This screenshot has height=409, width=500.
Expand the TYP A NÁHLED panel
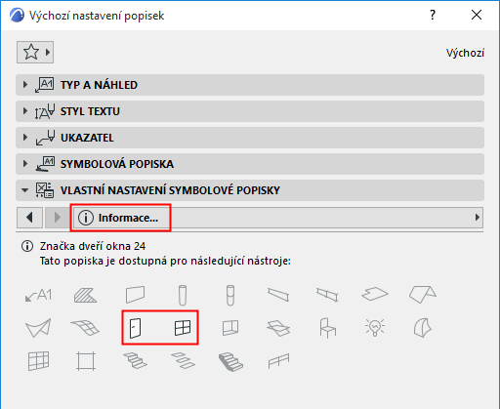pos(250,85)
